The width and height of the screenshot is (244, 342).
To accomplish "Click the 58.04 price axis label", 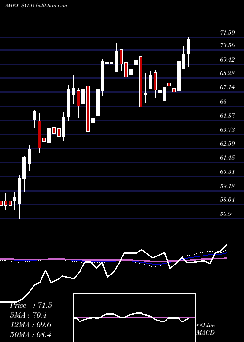I will pos(227,199).
